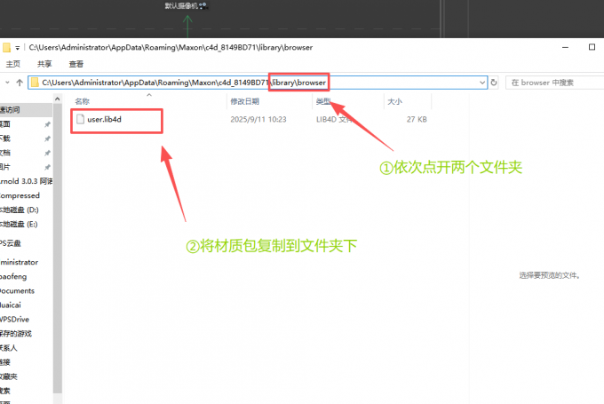Sort files by the 修改日期 column
Viewport: 604px width, 404px height.
click(244, 102)
